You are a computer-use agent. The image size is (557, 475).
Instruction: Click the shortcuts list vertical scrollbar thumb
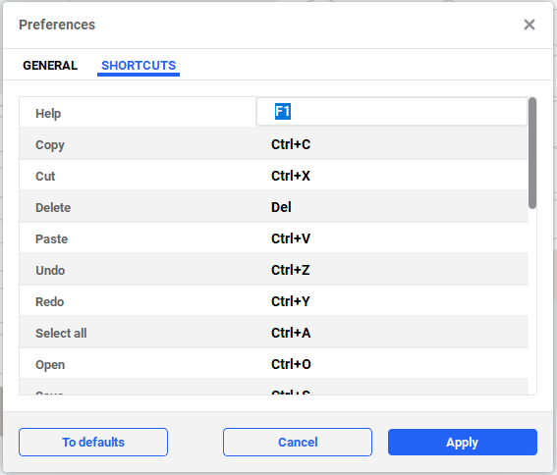pos(531,153)
